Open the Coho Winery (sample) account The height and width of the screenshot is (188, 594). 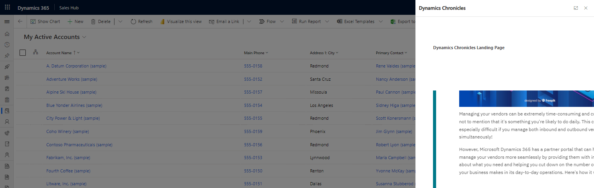68,131
